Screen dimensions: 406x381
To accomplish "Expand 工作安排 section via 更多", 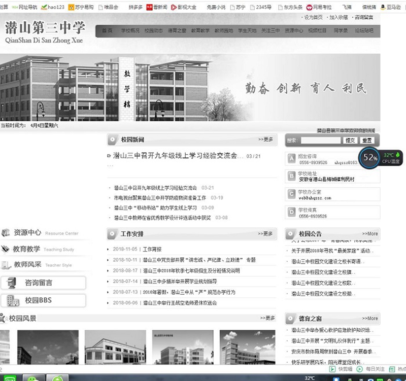I will click(265, 234).
